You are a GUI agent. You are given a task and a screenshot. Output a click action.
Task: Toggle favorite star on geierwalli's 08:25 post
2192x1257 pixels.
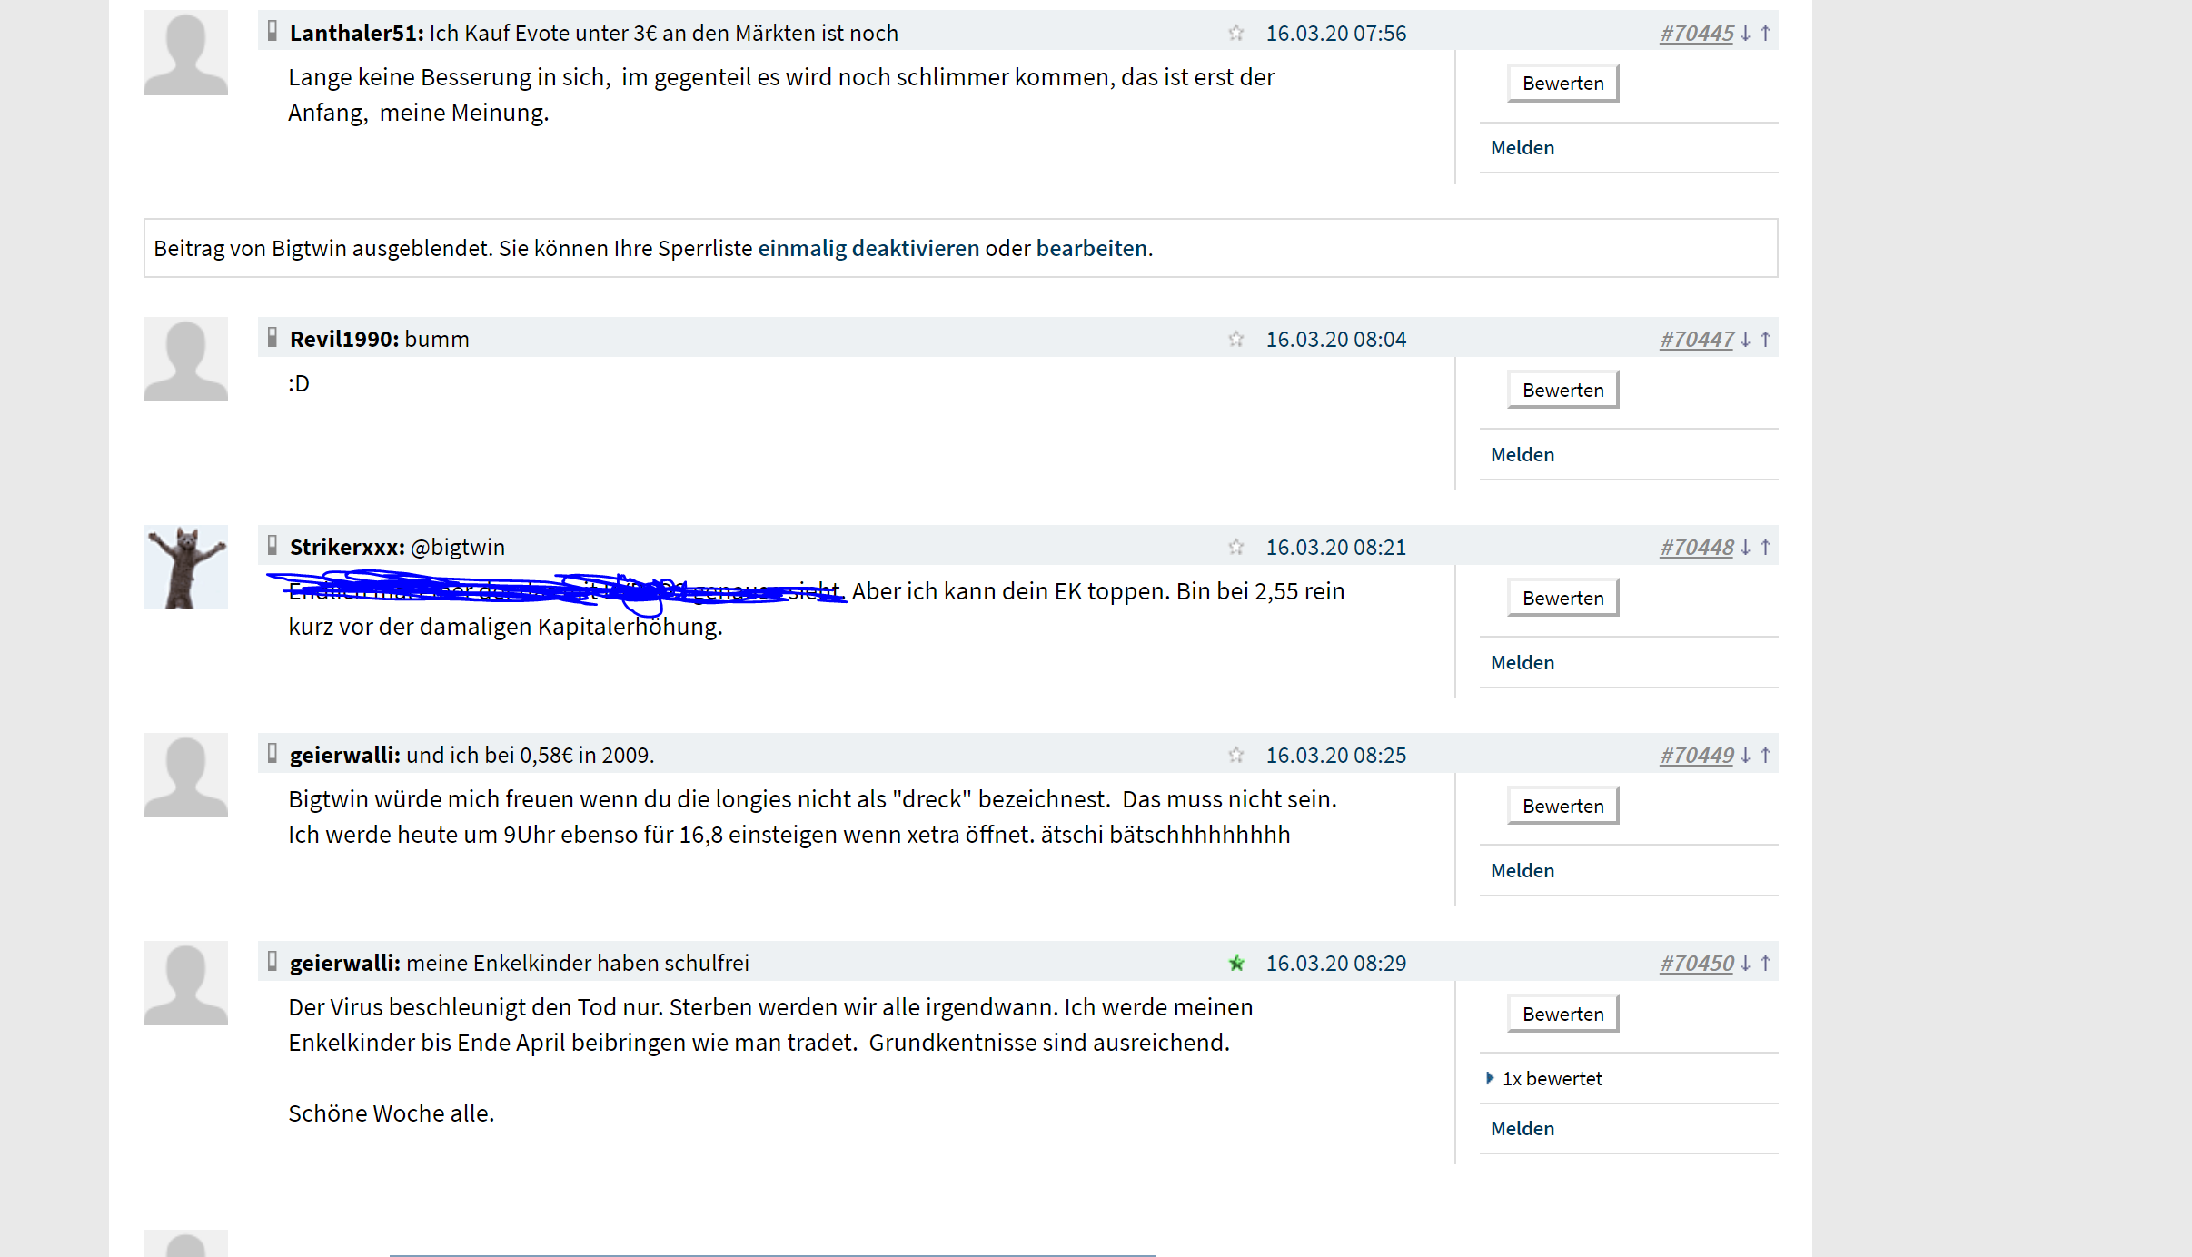(x=1235, y=756)
